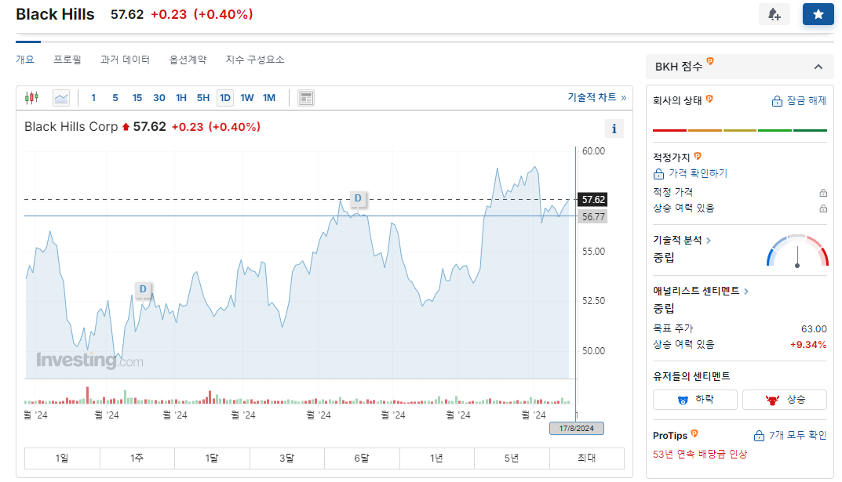The height and width of the screenshot is (482, 842).
Task: Expand 애널리스트 센티멘트 chevron
Action: 746,291
